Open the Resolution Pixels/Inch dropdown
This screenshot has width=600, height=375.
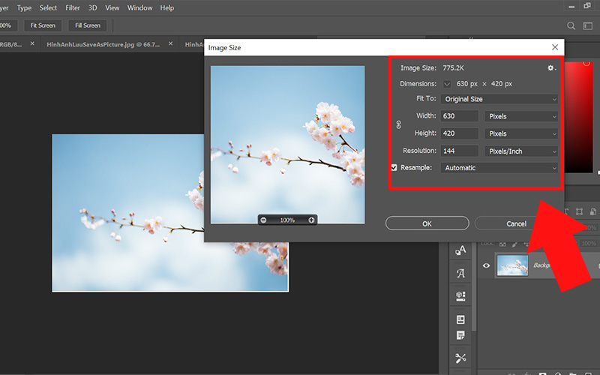521,151
